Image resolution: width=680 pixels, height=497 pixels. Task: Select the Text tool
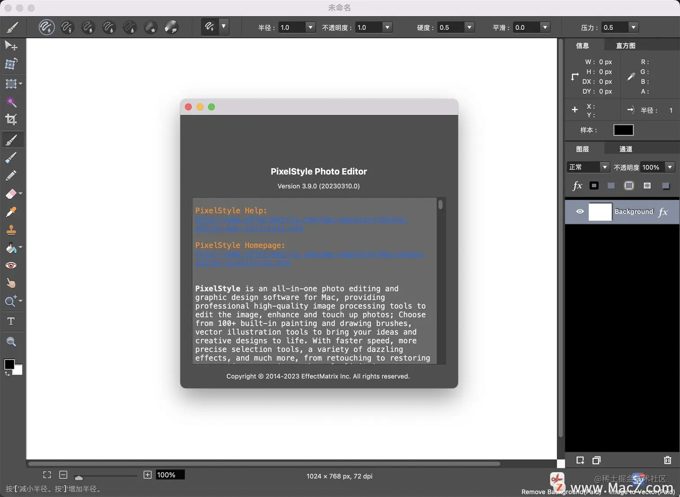pyautogui.click(x=11, y=321)
